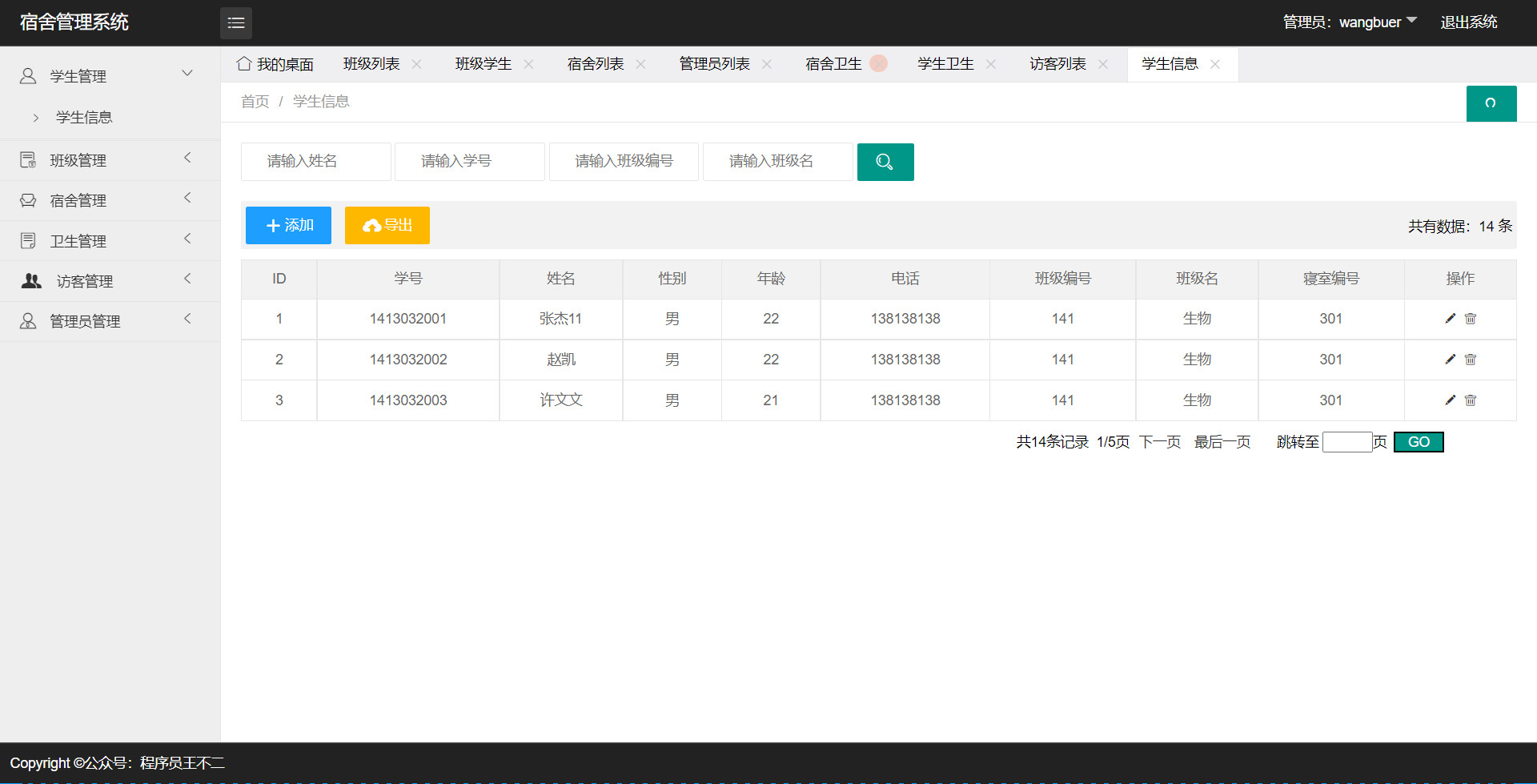Select 卫生管理 in the sidebar
Image resolution: width=1537 pixels, height=784 pixels.
click(x=78, y=240)
